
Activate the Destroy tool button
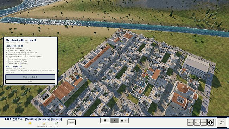tap(204, 122)
